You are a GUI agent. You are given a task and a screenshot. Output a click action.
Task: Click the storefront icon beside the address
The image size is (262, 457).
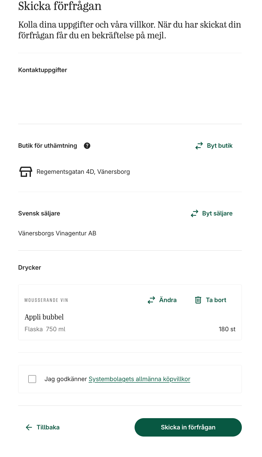click(x=26, y=172)
